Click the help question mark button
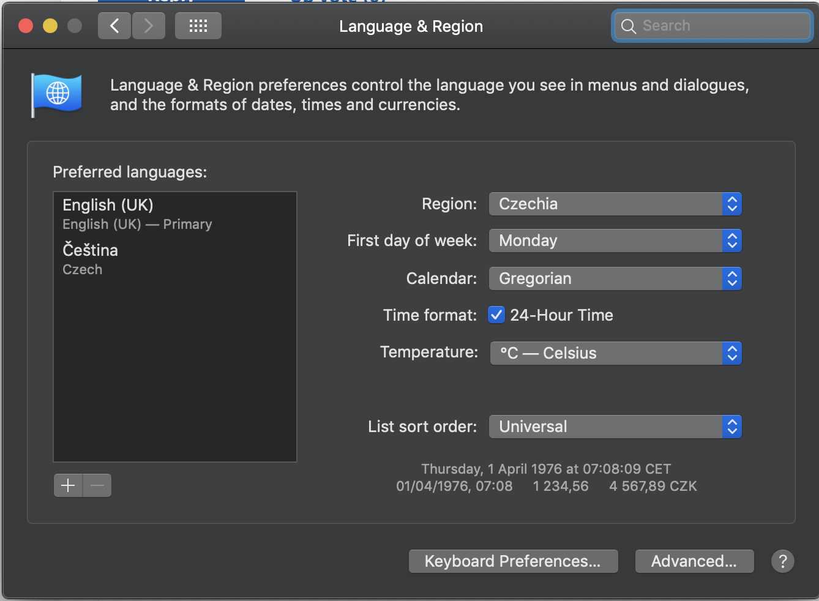The height and width of the screenshot is (601, 819). tap(782, 561)
